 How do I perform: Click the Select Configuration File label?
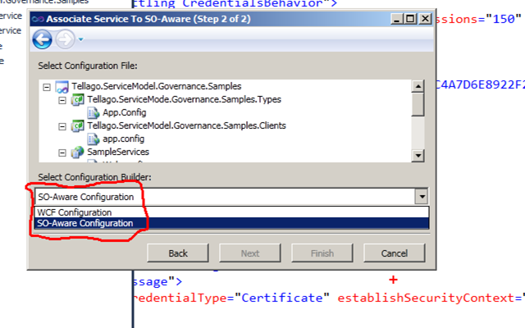pyautogui.click(x=88, y=66)
